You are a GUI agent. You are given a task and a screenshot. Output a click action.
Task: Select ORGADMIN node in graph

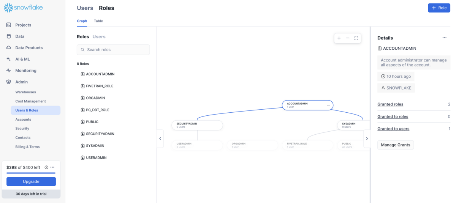(x=252, y=145)
